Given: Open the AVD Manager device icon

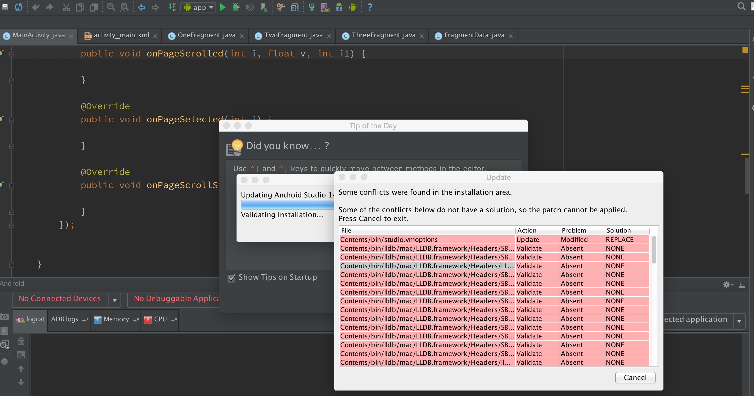Looking at the screenshot, I should pos(325,7).
